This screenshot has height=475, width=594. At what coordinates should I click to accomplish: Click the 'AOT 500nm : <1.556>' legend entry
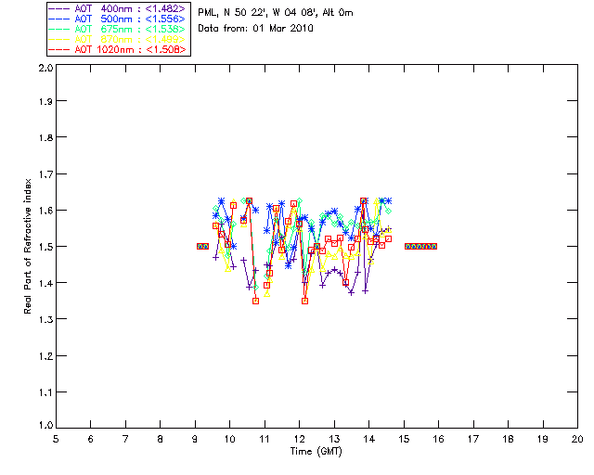[118, 19]
